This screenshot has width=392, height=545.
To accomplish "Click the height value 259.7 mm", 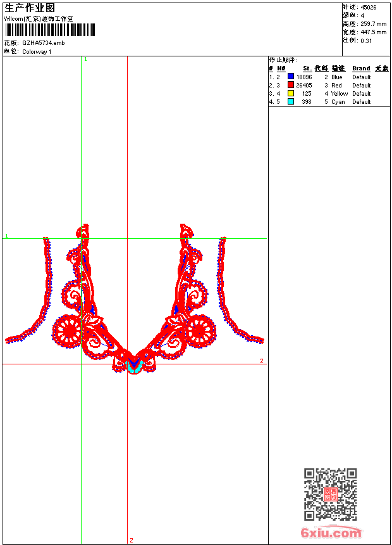I will coord(373,24).
